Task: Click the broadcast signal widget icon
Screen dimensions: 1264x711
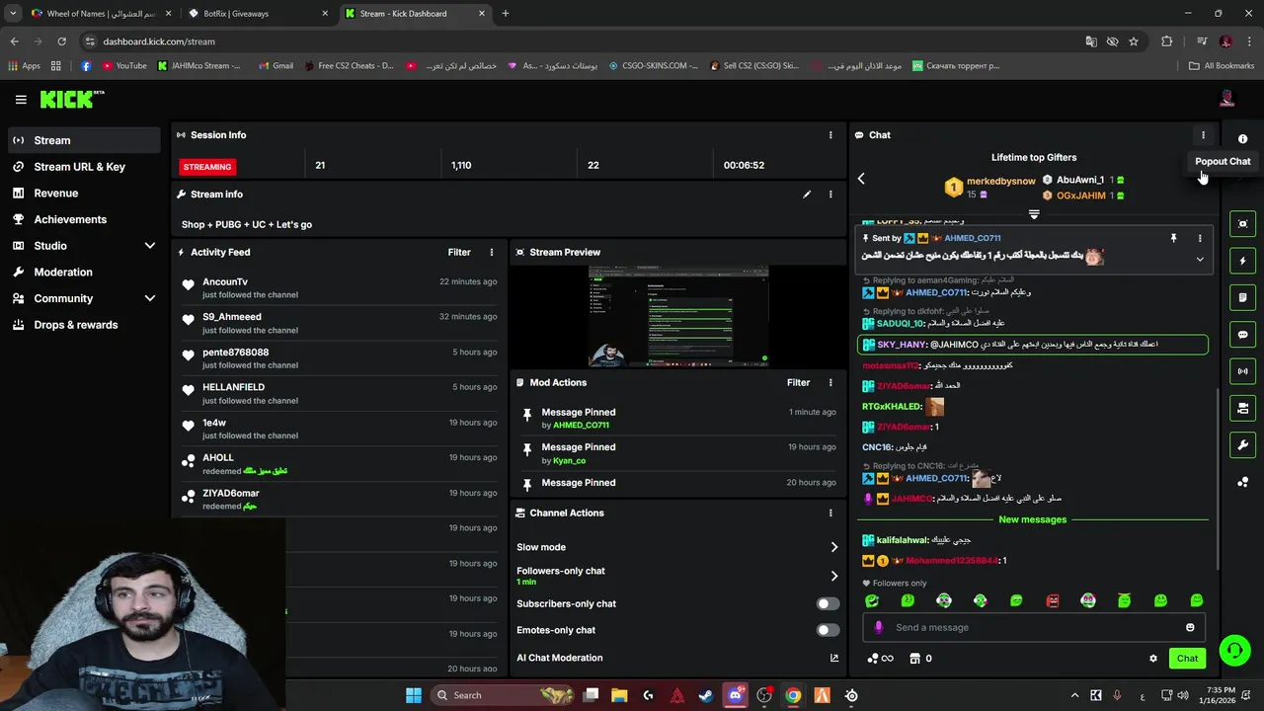Action: [x=1242, y=371]
